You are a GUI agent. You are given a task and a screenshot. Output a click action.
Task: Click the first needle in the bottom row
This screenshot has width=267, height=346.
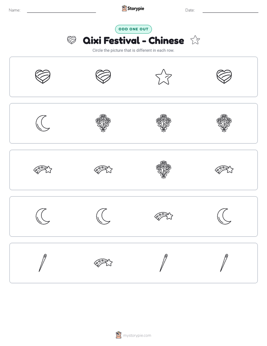pyautogui.click(x=43, y=263)
